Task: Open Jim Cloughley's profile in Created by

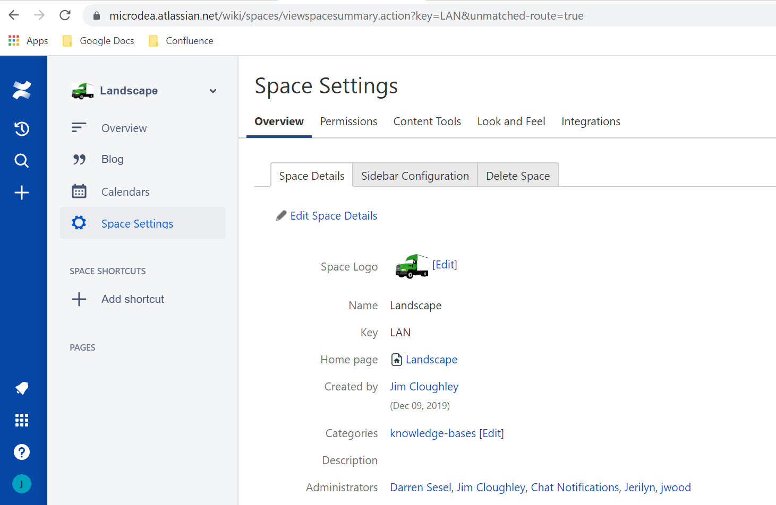Action: tap(424, 387)
